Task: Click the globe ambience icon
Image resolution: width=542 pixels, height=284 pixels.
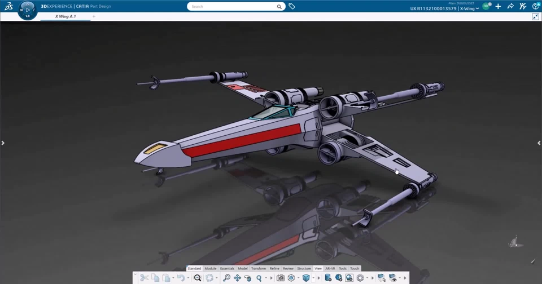Action: 339,278
